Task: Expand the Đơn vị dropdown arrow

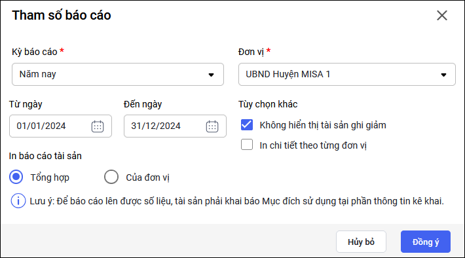Action: [443, 75]
